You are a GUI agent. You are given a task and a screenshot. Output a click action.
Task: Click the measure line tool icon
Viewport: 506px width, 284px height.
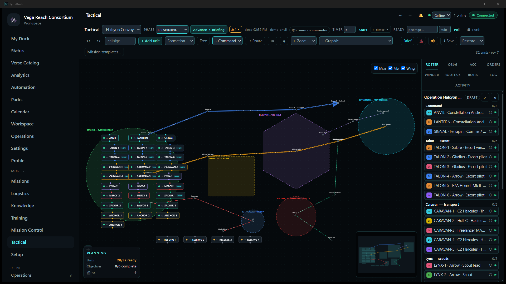tap(273, 41)
